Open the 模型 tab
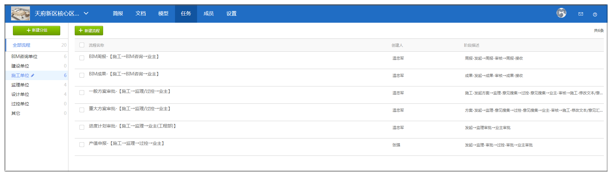 (x=163, y=14)
